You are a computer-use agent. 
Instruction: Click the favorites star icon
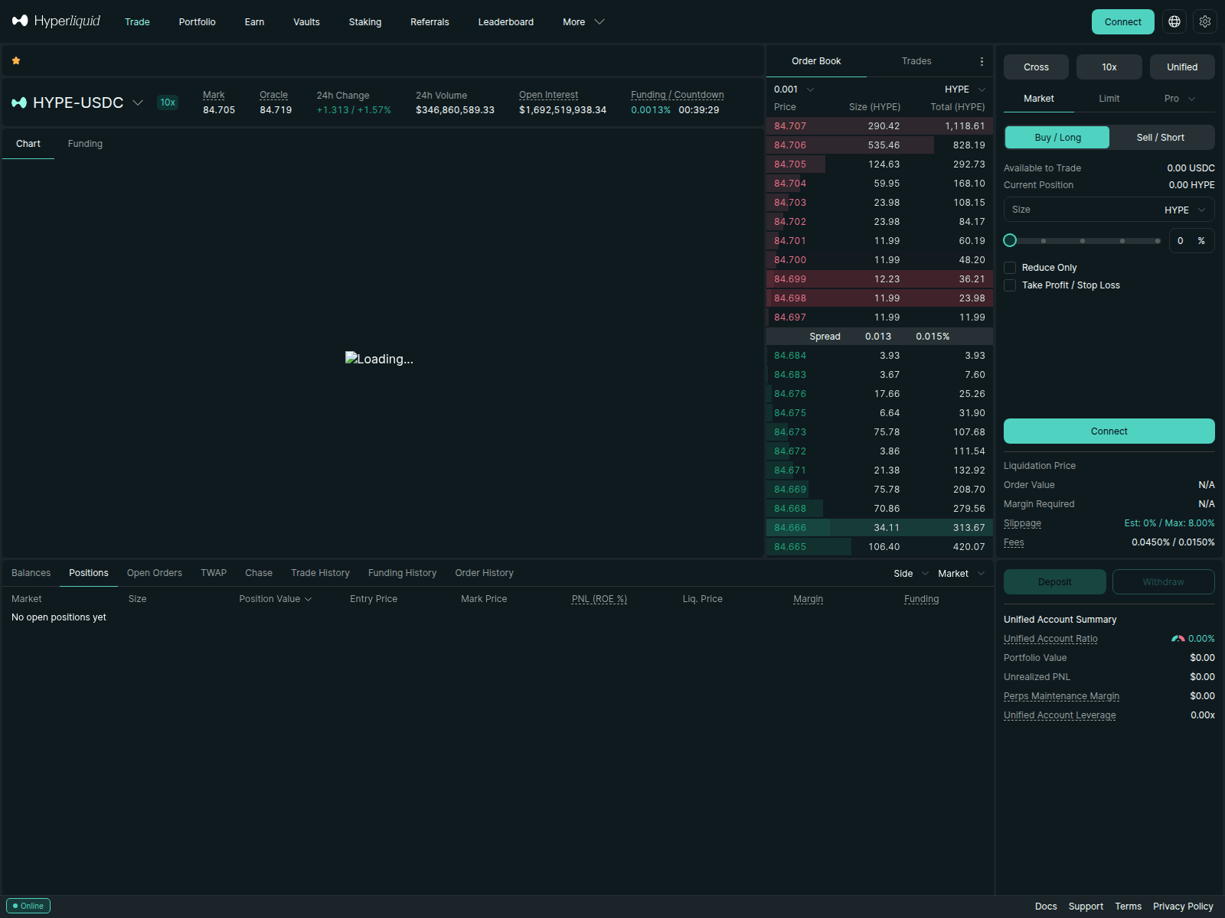(x=16, y=60)
